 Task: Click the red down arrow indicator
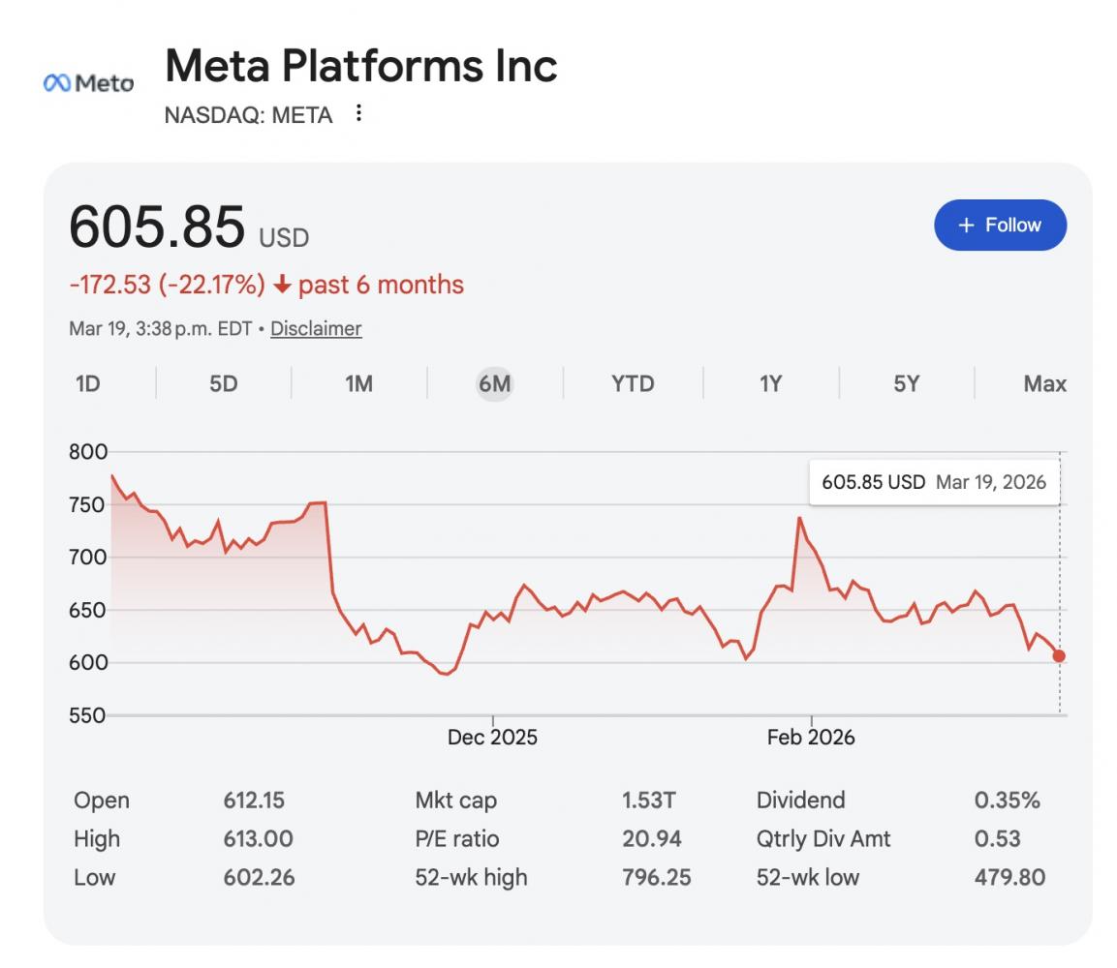pyautogui.click(x=282, y=286)
